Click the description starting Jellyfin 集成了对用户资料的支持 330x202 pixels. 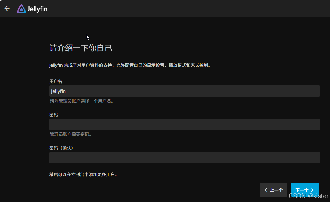pyautogui.click(x=130, y=65)
